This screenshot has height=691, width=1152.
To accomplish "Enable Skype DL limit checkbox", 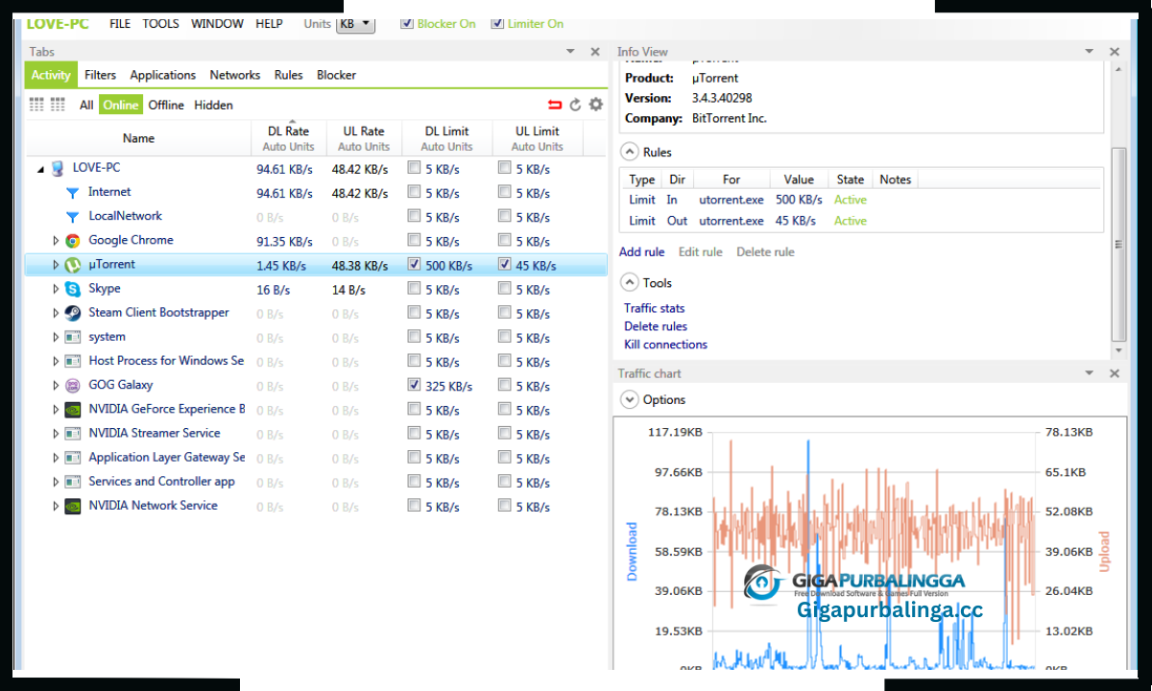I will click(x=414, y=288).
